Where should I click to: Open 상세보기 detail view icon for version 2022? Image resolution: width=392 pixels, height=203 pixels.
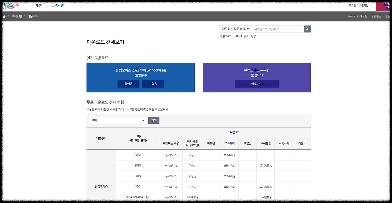coord(171,155)
